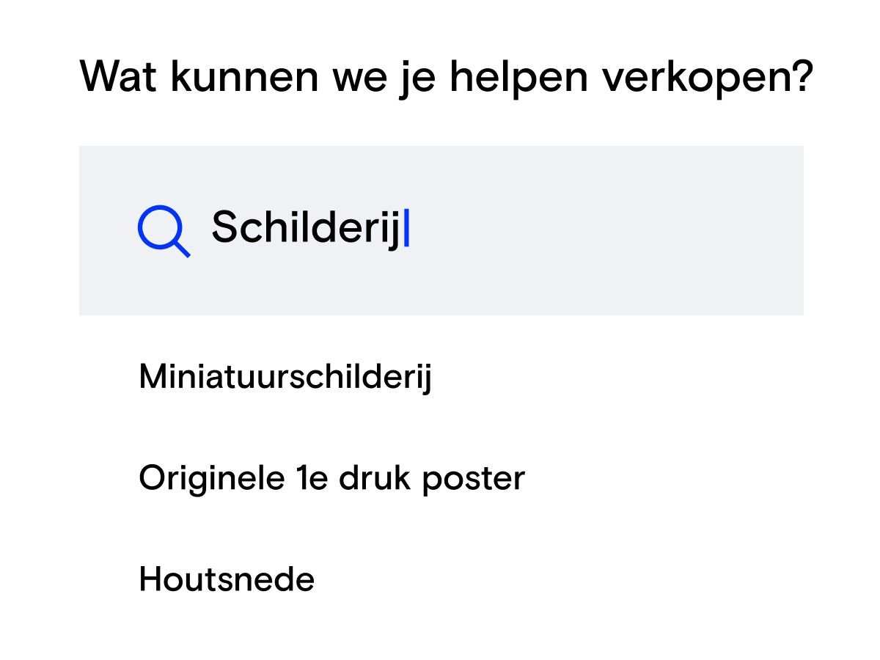Image resolution: width=880 pixels, height=660 pixels.
Task: Click the word "Wat" at the heading start
Action: 118,76
